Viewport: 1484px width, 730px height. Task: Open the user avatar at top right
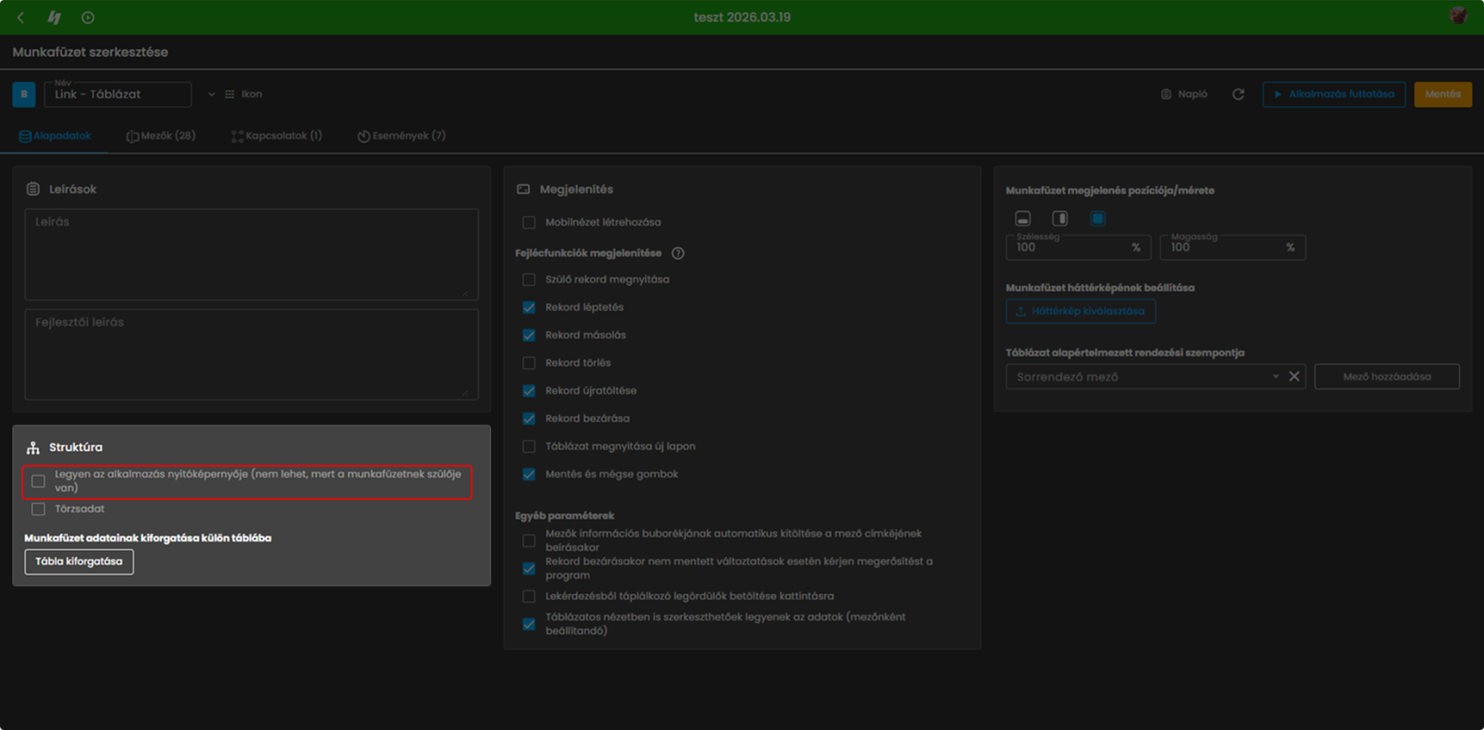(1458, 16)
